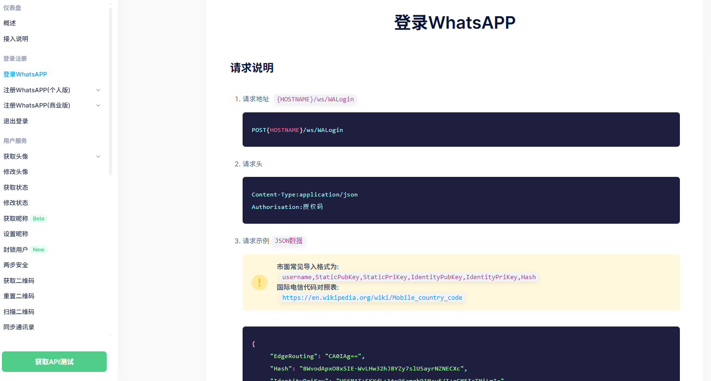Viewport: 711px width, 381px height.
Task: Open the 修改头像 sidebar item
Action: click(x=16, y=172)
